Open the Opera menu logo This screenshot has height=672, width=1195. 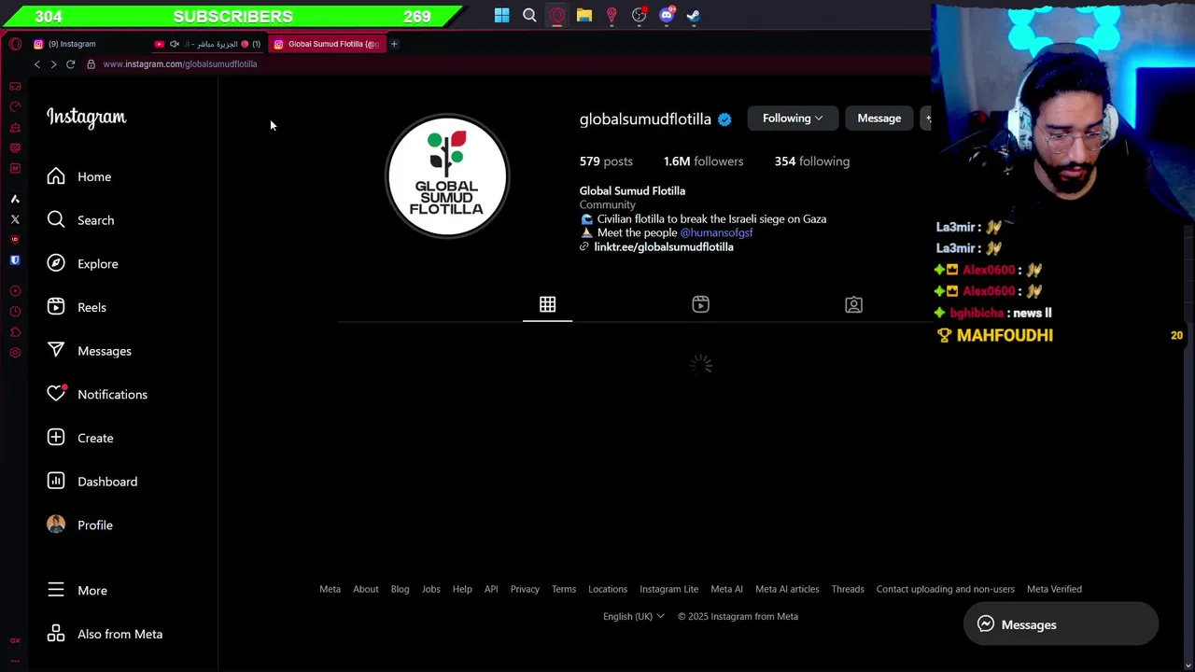15,44
